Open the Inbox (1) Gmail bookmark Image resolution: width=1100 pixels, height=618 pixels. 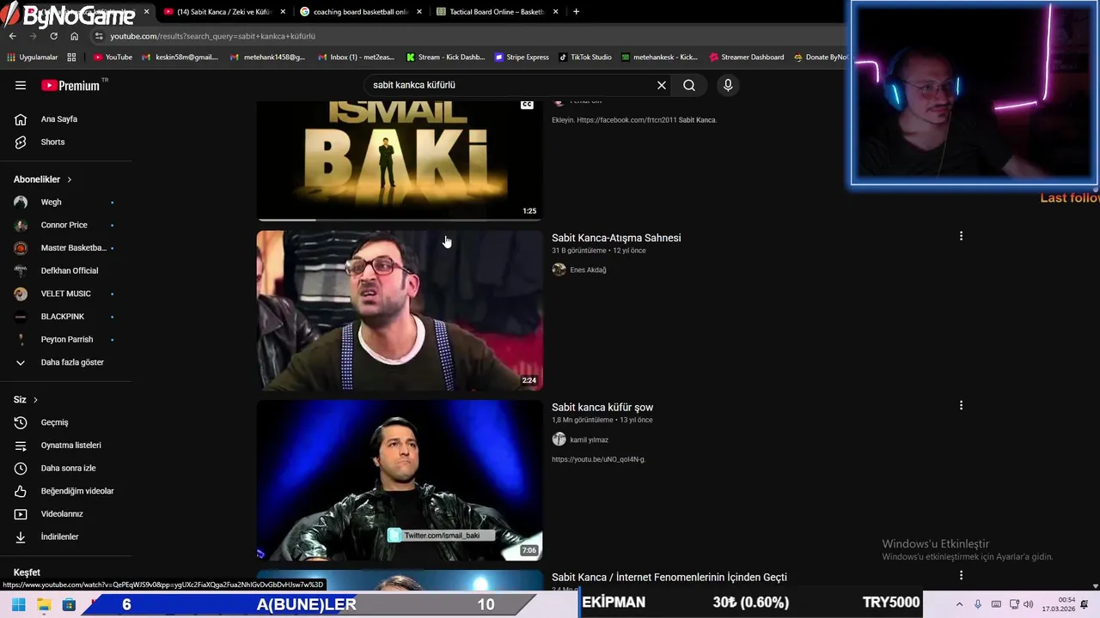click(x=356, y=58)
